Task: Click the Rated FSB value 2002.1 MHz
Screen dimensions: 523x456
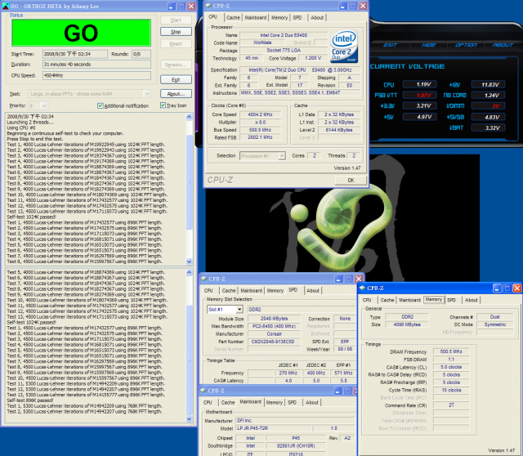Action: pos(260,137)
